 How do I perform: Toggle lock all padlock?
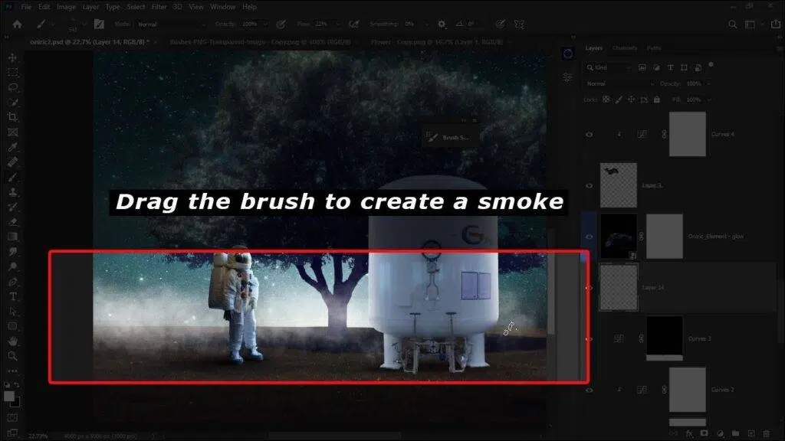pos(657,100)
